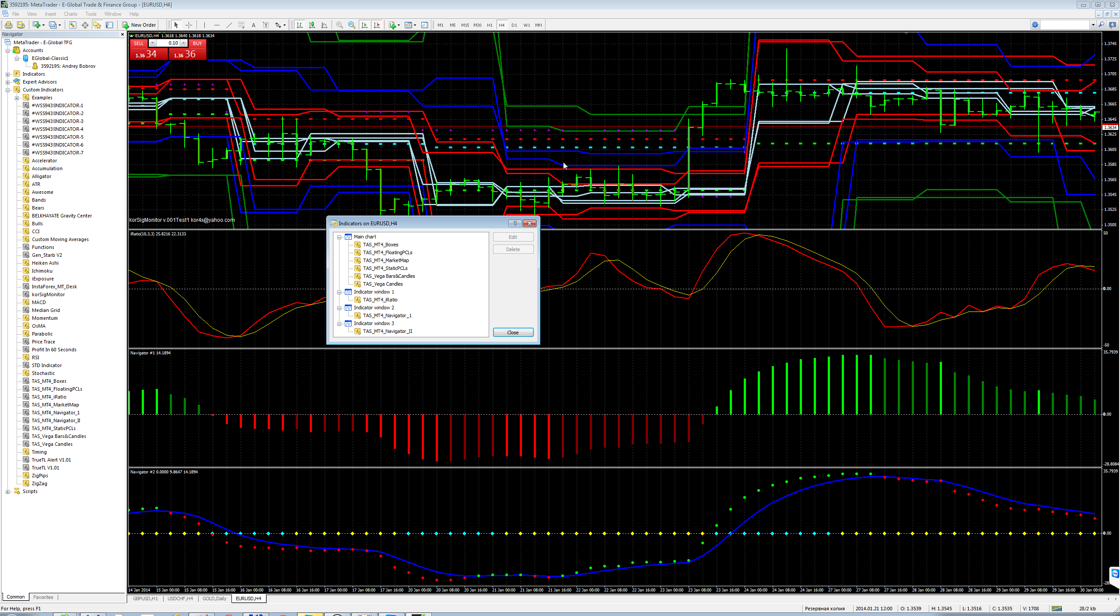Toggle the chart shift icon
The image size is (1120, 616).
tap(377, 25)
